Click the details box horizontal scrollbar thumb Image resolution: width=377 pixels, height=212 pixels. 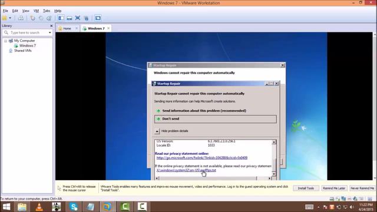pyautogui.click(x=208, y=178)
